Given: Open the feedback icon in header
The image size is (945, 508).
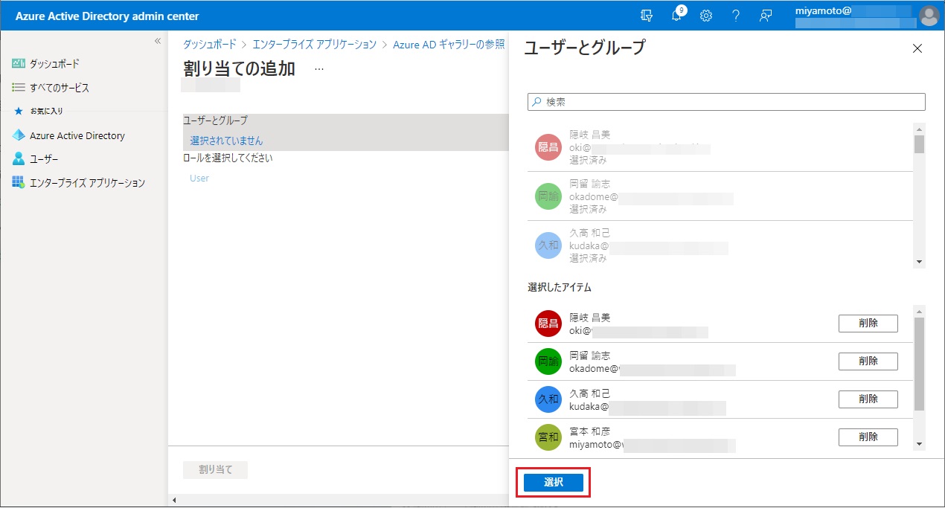Looking at the screenshot, I should [x=765, y=16].
